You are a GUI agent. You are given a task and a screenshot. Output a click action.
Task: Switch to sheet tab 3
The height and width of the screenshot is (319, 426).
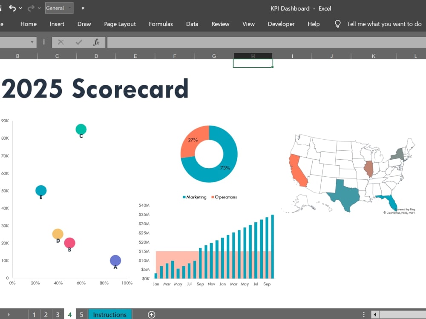click(x=58, y=314)
